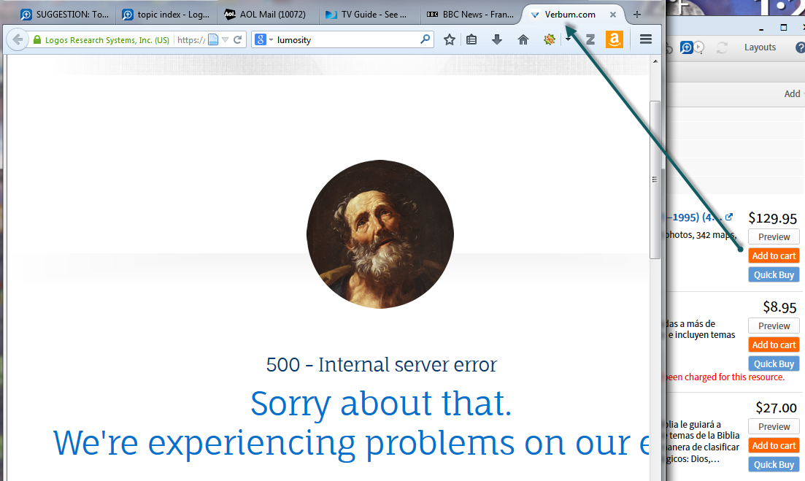Image resolution: width=805 pixels, height=481 pixels.
Task: Go back with the browser back arrow
Action: pyautogui.click(x=18, y=39)
